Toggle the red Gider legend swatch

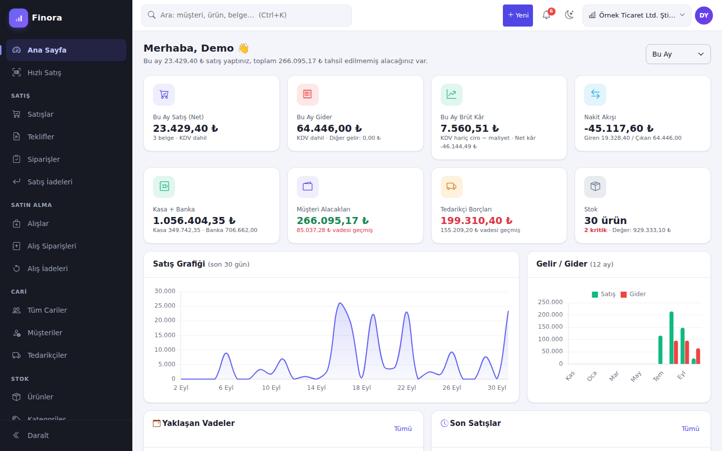point(624,295)
